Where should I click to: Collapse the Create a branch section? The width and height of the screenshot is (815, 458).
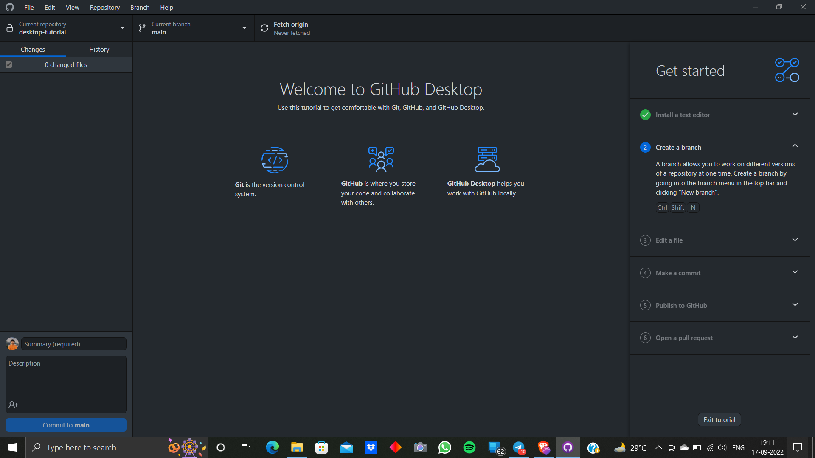pyautogui.click(x=795, y=145)
